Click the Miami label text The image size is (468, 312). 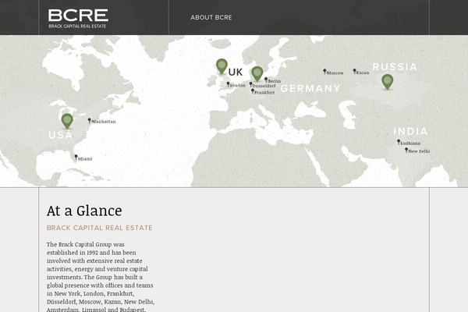85,159
